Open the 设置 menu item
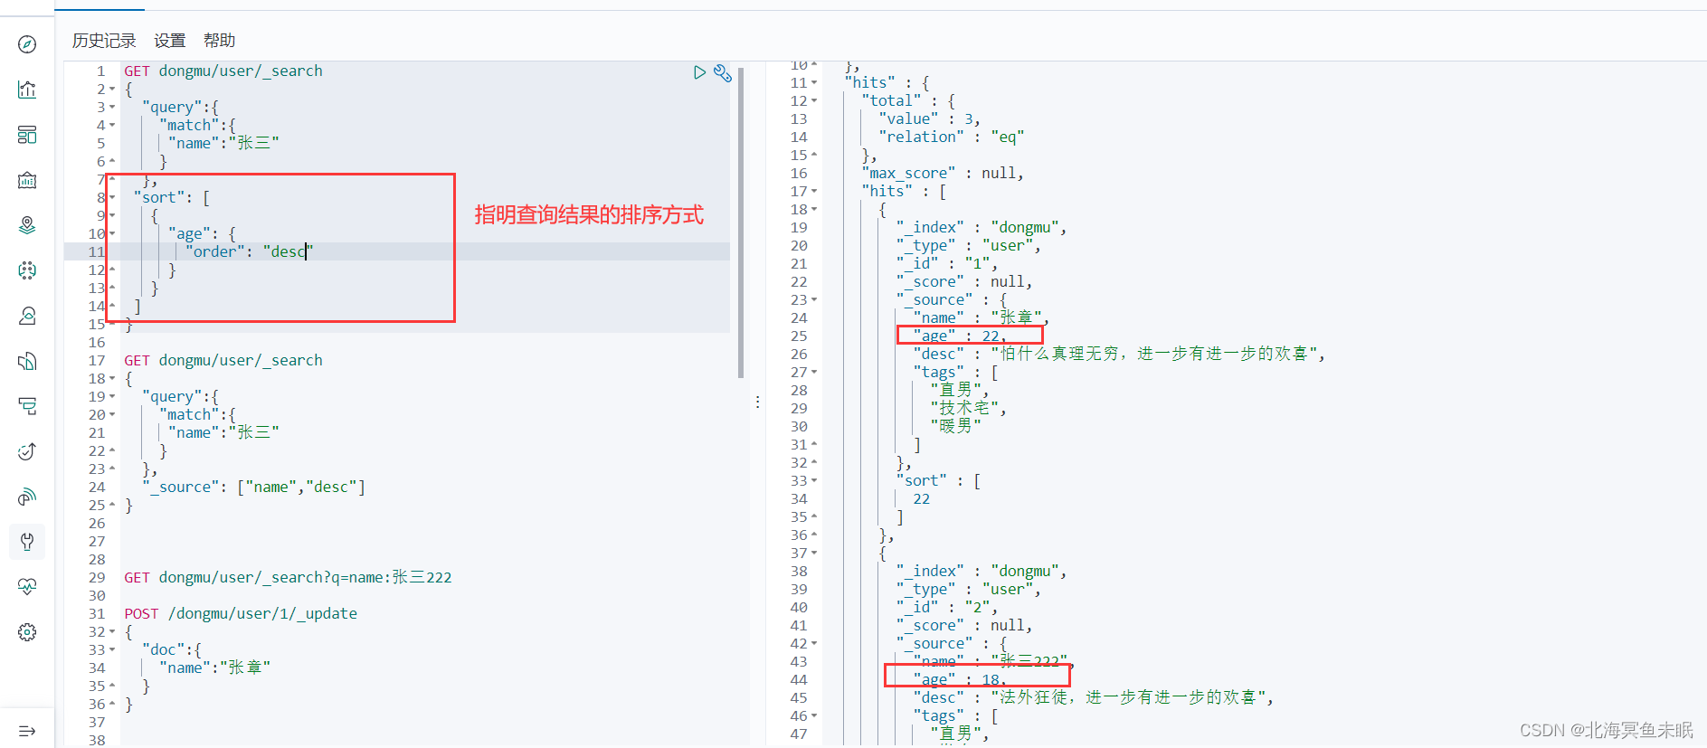 coord(169,41)
